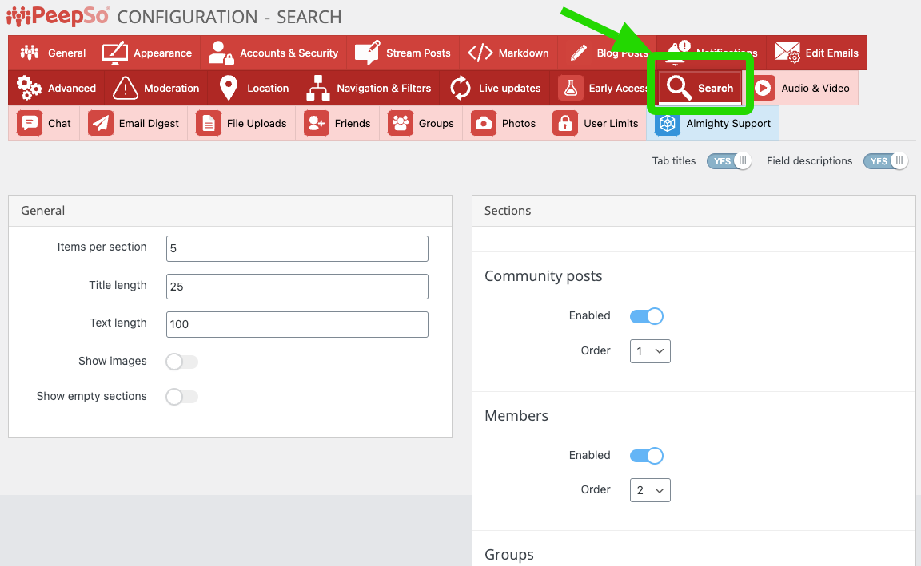
Task: Open User Limits via padlock icon
Action: coord(565,123)
